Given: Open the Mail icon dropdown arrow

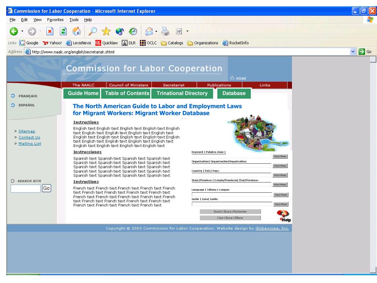Looking at the screenshot, I should pos(156,31).
